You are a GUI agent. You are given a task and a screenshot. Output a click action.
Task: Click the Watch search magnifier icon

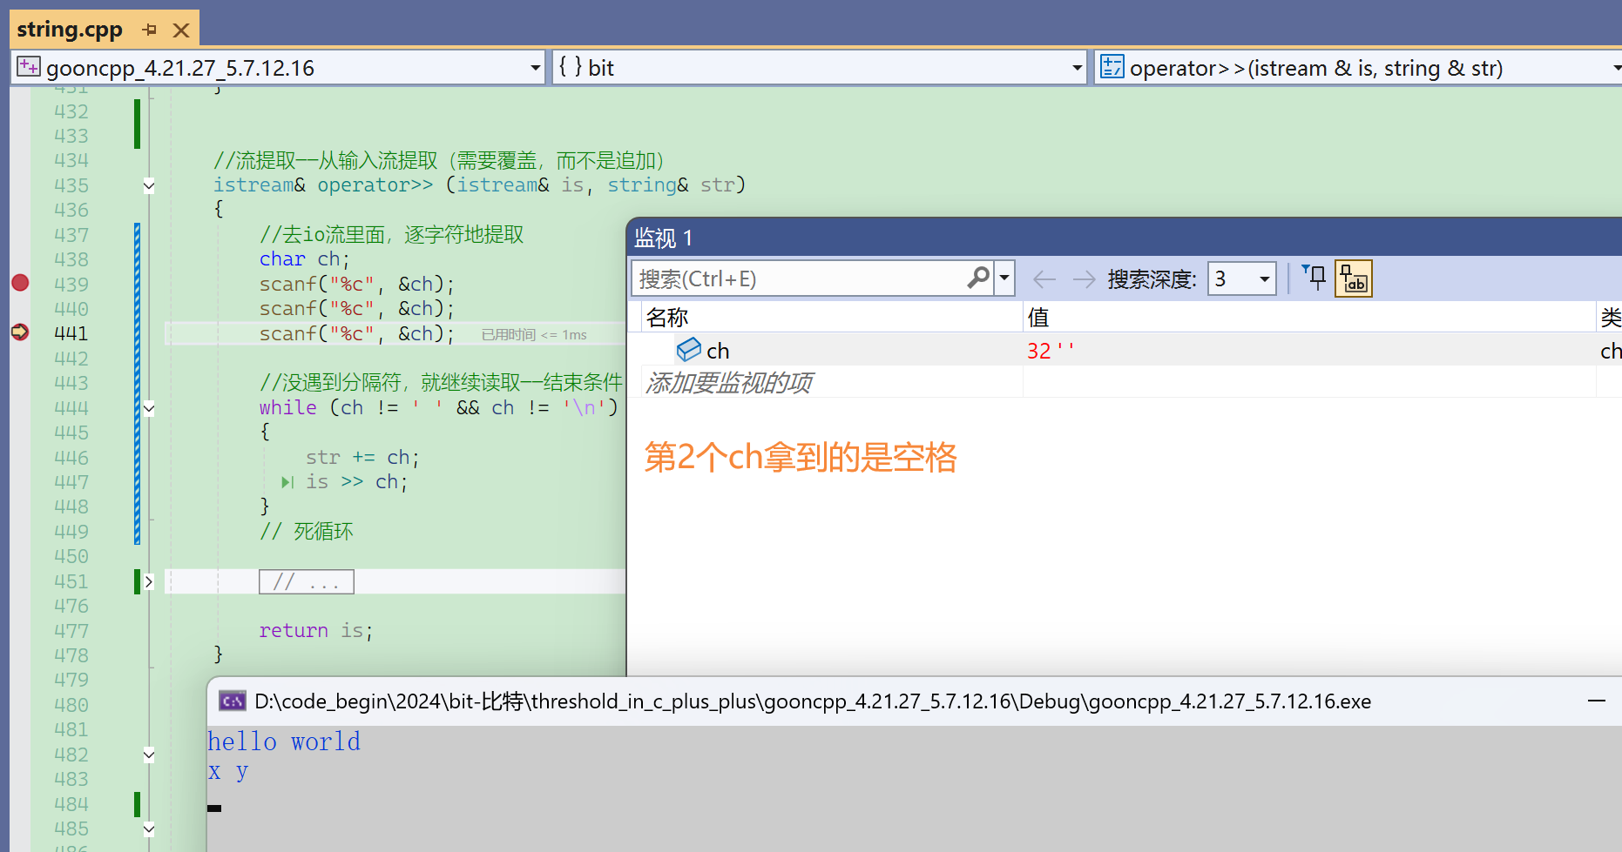click(978, 278)
